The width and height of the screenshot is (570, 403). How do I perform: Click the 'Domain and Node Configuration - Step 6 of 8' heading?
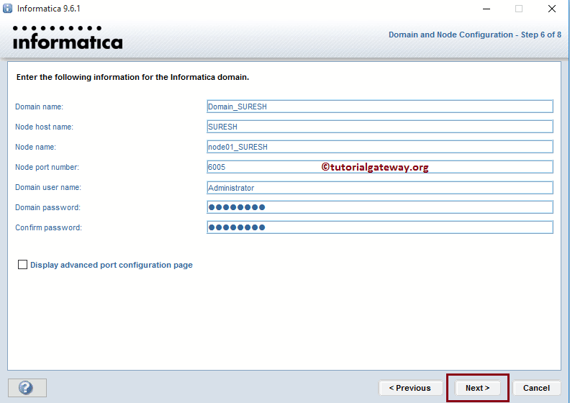(x=475, y=35)
